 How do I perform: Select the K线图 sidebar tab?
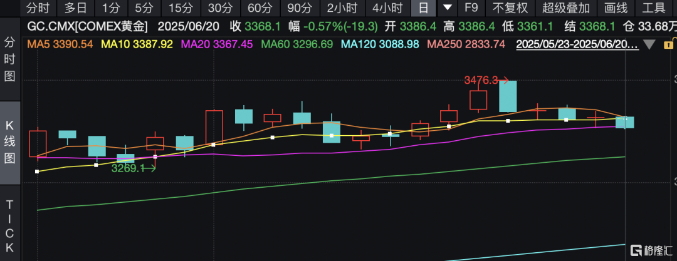tap(10, 142)
